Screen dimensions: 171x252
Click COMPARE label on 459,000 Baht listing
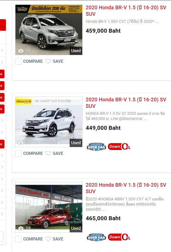coord(33,61)
